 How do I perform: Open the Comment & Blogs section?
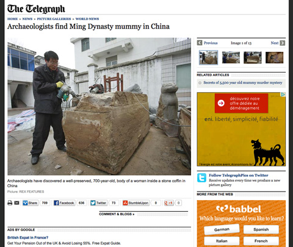click(117, 214)
